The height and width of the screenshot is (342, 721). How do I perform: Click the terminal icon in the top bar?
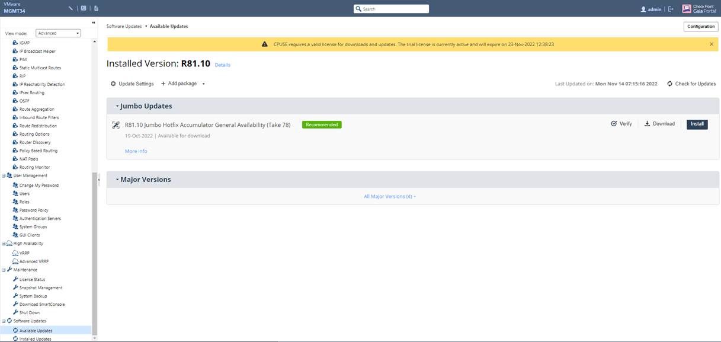coord(84,8)
